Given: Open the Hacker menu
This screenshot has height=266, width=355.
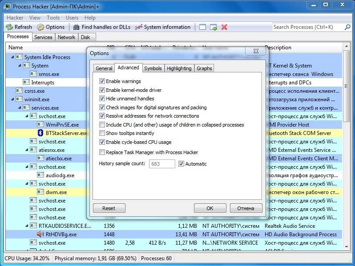Looking at the screenshot, I should [15, 18].
